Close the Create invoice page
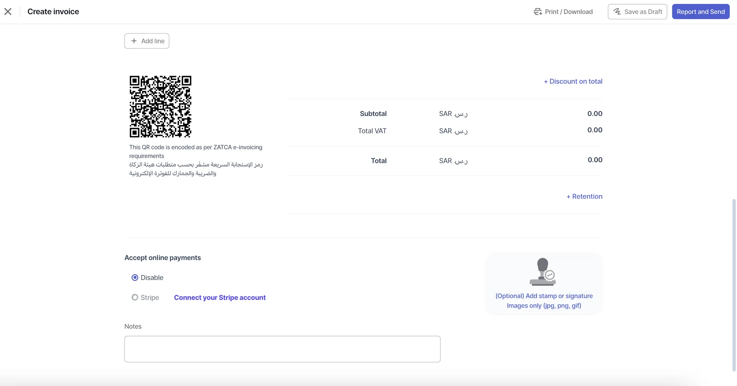This screenshot has width=737, height=386. click(x=8, y=12)
